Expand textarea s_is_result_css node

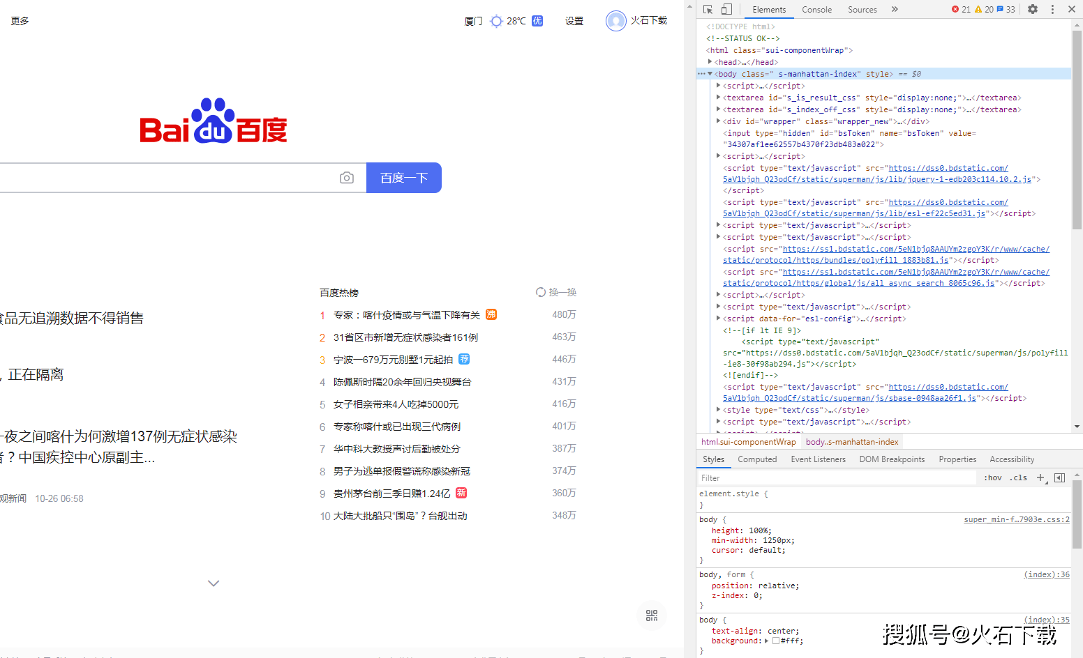pos(718,98)
